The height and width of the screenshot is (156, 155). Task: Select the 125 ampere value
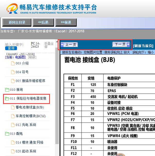point(93,85)
